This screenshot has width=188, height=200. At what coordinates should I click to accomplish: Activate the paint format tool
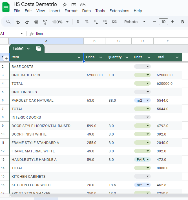45,22
